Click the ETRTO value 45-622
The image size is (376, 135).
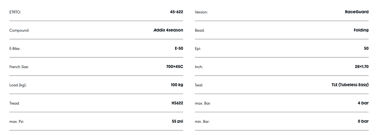[x=176, y=12]
